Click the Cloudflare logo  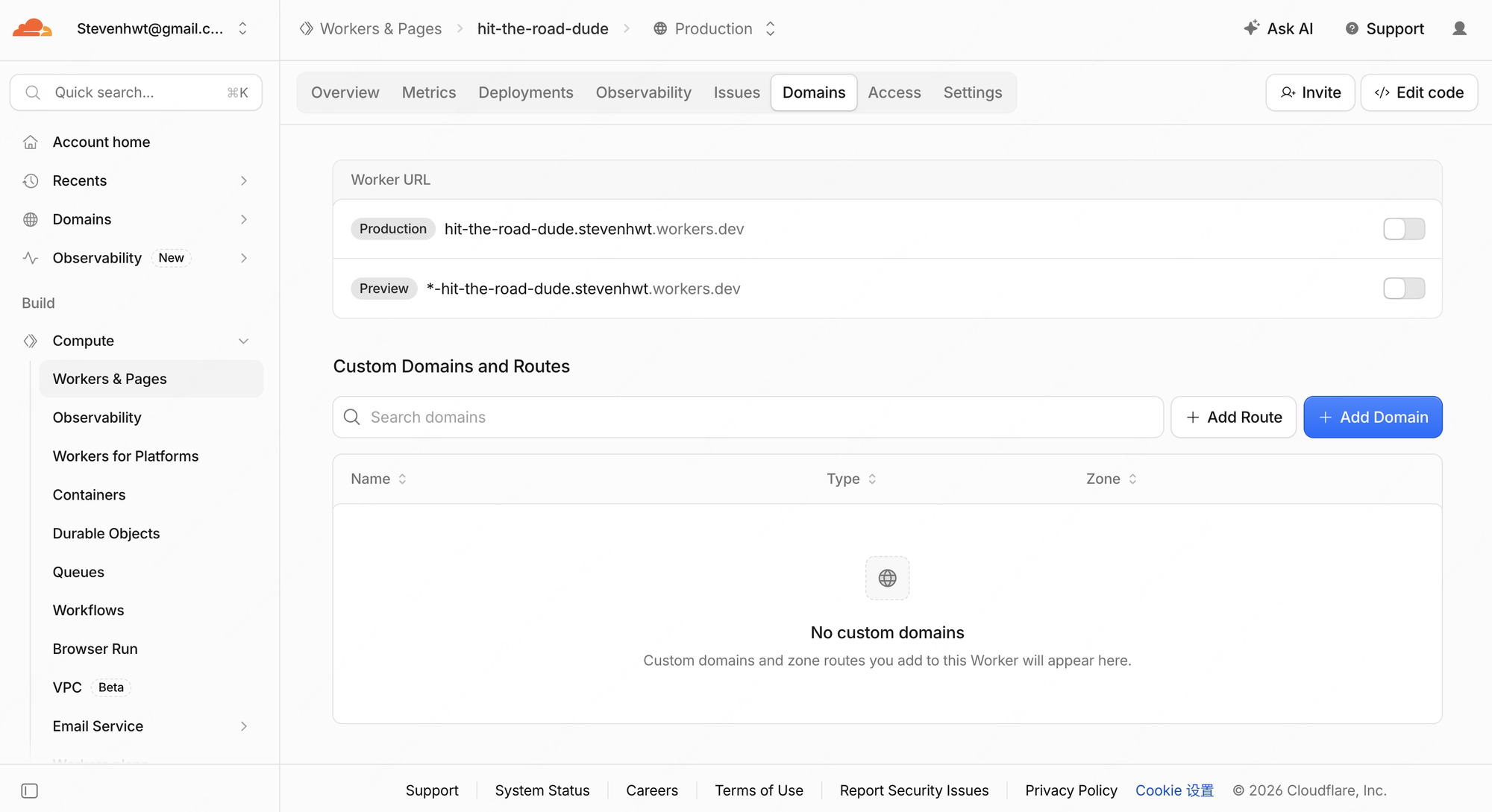click(x=32, y=28)
